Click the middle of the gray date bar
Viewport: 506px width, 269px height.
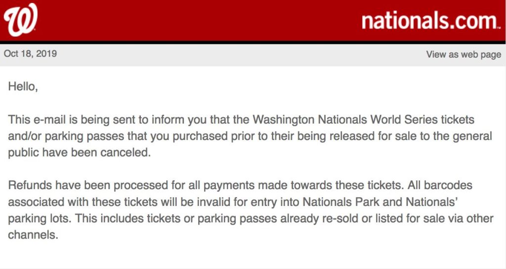237,54
